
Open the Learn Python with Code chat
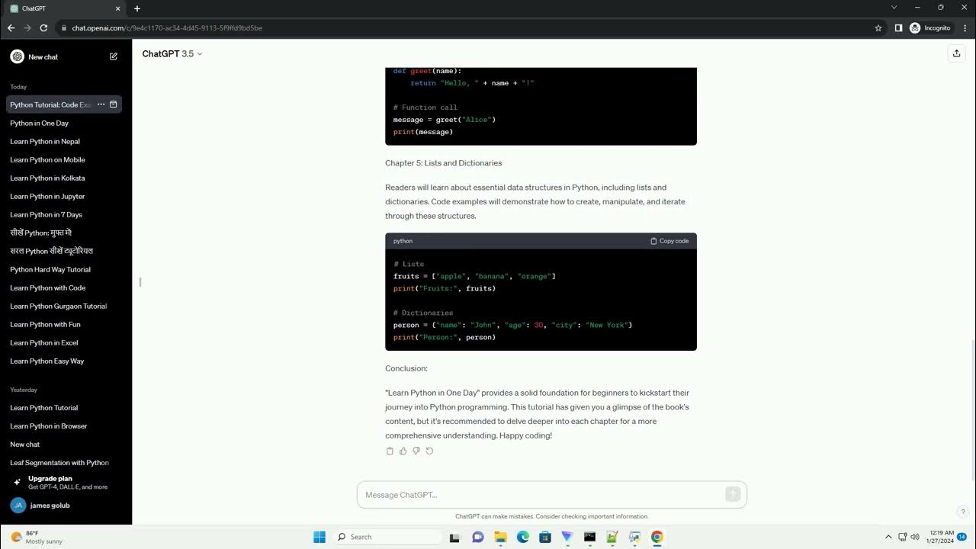click(64, 287)
